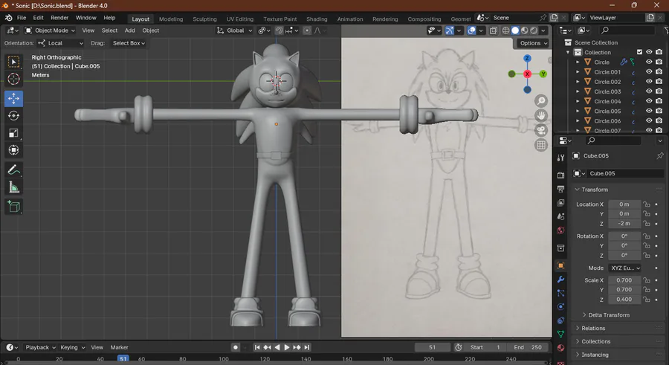669x365 pixels.
Task: Select the Transform tool
Action: click(13, 150)
